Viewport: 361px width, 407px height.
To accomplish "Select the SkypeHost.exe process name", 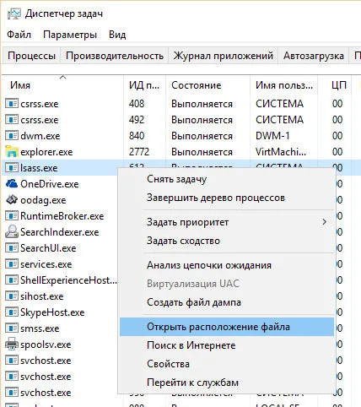I will coord(52,312).
